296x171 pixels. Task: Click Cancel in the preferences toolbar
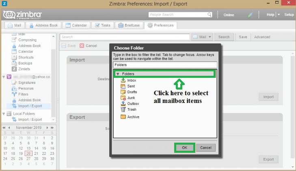click(x=89, y=45)
